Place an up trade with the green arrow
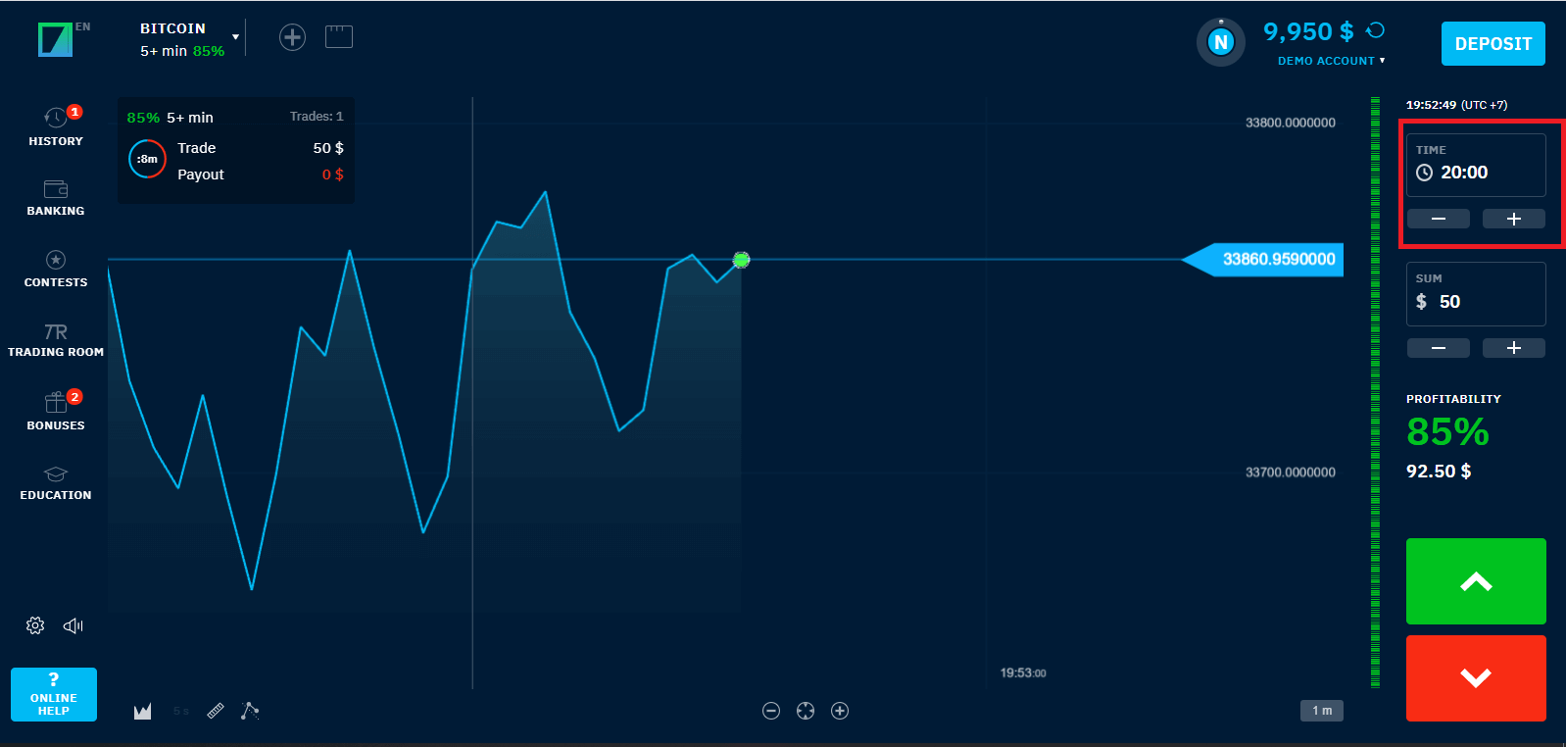This screenshot has width=1566, height=747. (1476, 581)
